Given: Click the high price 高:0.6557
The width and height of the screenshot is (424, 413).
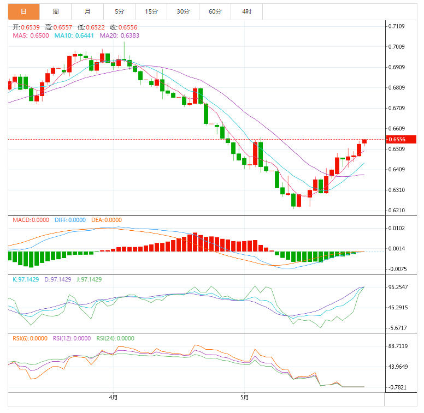Looking at the screenshot, I should [58, 27].
